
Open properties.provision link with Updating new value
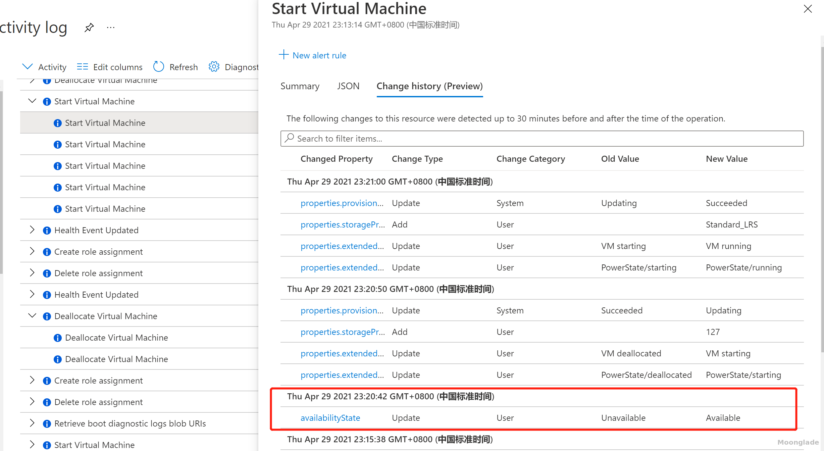click(x=342, y=310)
